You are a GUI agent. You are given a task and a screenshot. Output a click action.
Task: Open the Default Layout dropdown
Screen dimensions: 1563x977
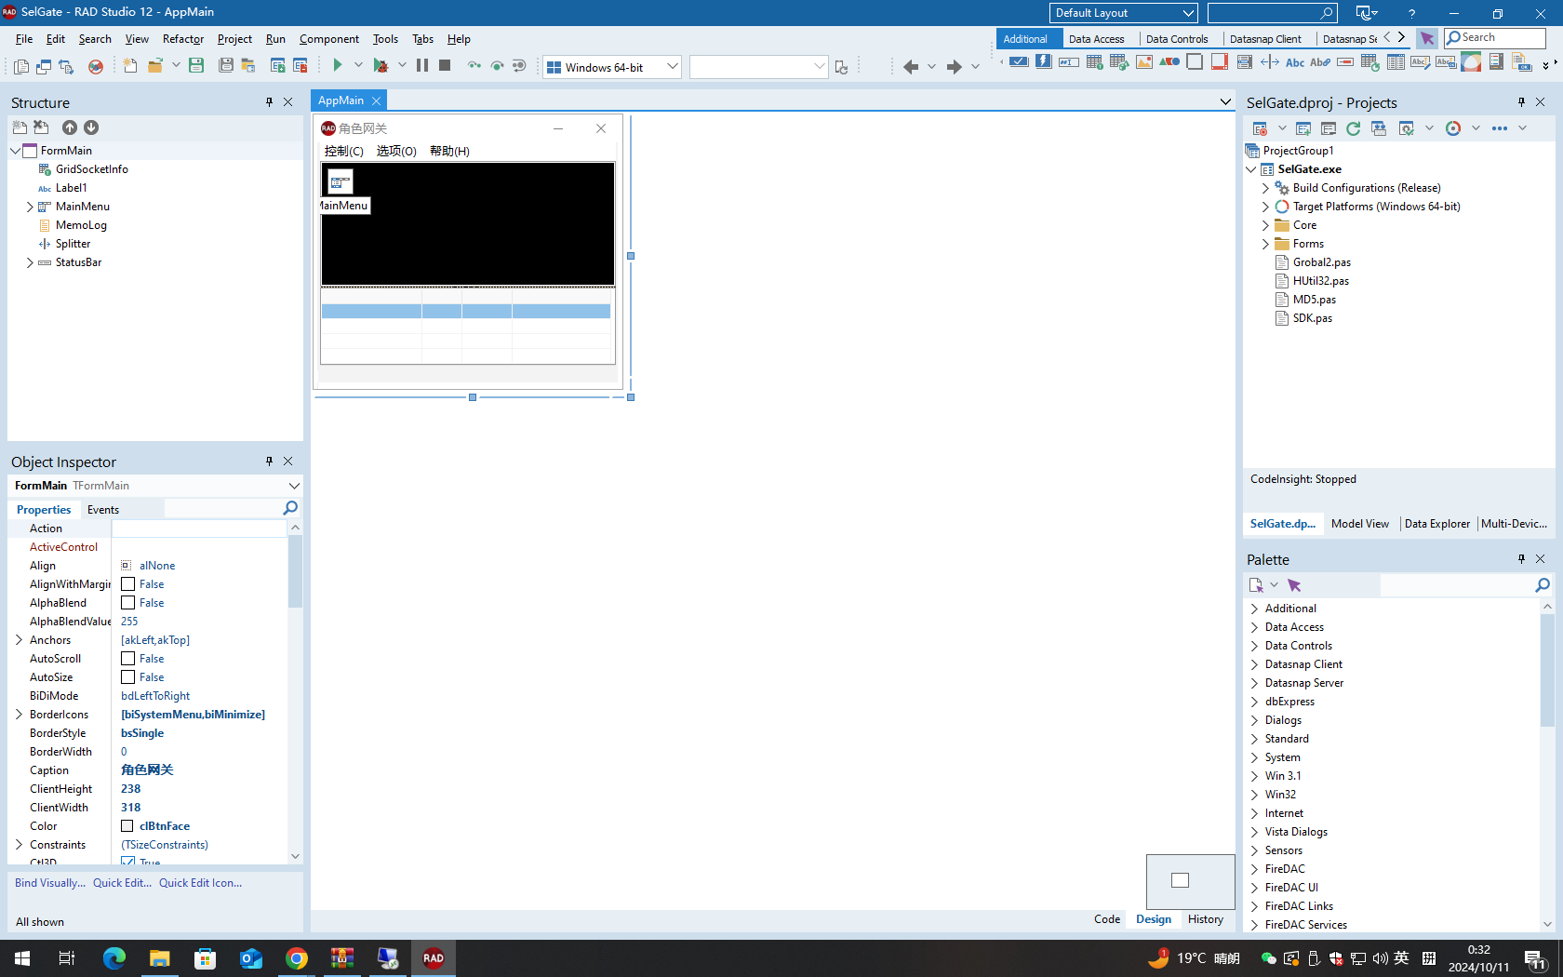click(1123, 13)
